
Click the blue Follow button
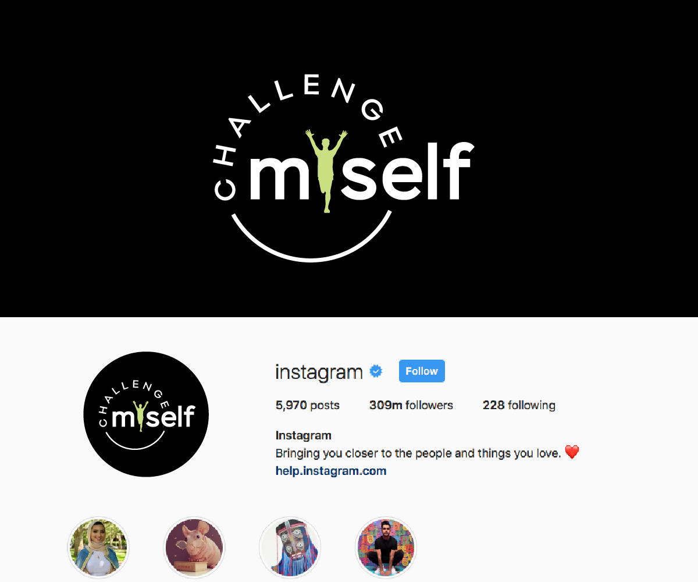click(x=422, y=371)
